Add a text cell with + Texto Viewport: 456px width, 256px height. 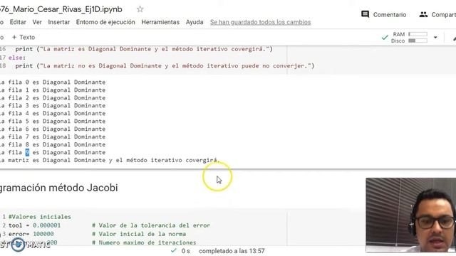click(24, 37)
